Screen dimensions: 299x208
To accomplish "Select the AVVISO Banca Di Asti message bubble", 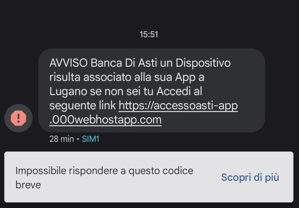I will click(152, 90).
